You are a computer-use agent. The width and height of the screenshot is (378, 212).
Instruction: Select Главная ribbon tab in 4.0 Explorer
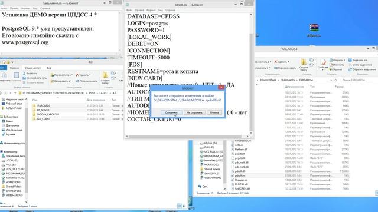(14, 68)
